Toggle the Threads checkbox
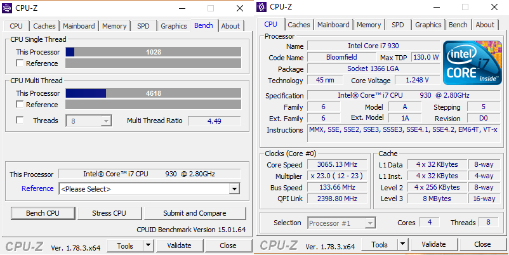This screenshot has width=509, height=255. pos(20,121)
